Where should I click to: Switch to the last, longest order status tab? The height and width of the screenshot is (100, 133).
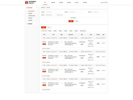(83, 31)
